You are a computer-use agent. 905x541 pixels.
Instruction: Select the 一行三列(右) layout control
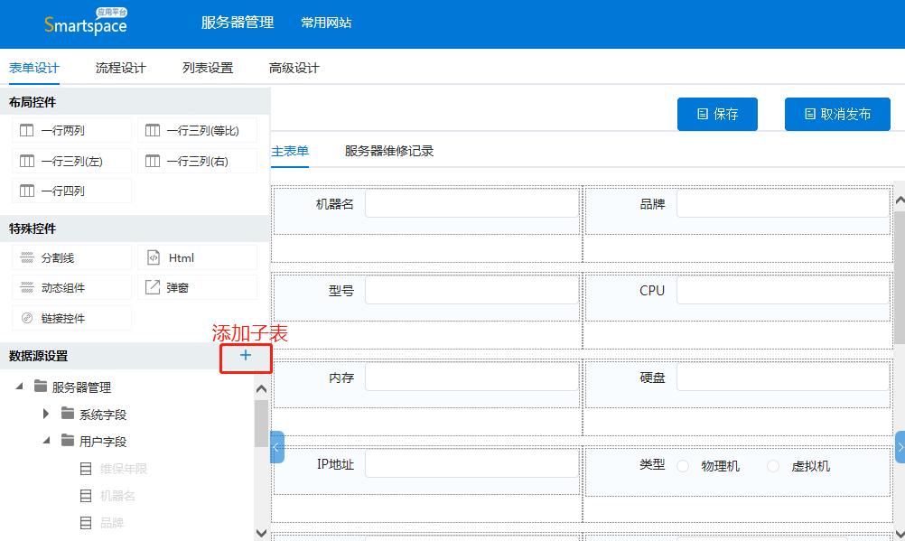(x=198, y=161)
